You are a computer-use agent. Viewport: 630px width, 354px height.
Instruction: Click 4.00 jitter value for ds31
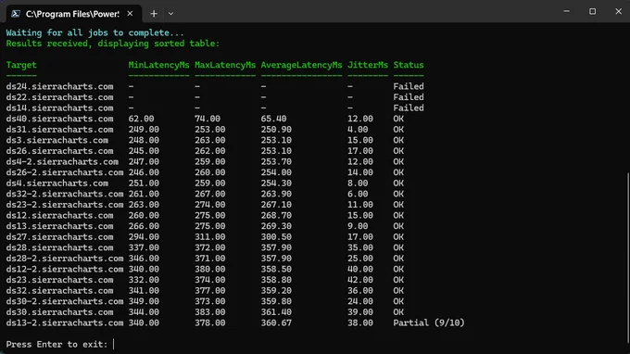pyautogui.click(x=358, y=130)
